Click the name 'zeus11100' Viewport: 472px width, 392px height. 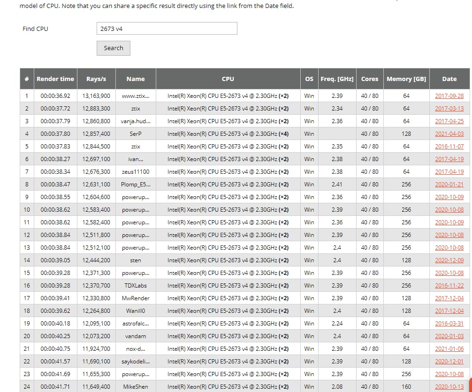click(x=136, y=171)
